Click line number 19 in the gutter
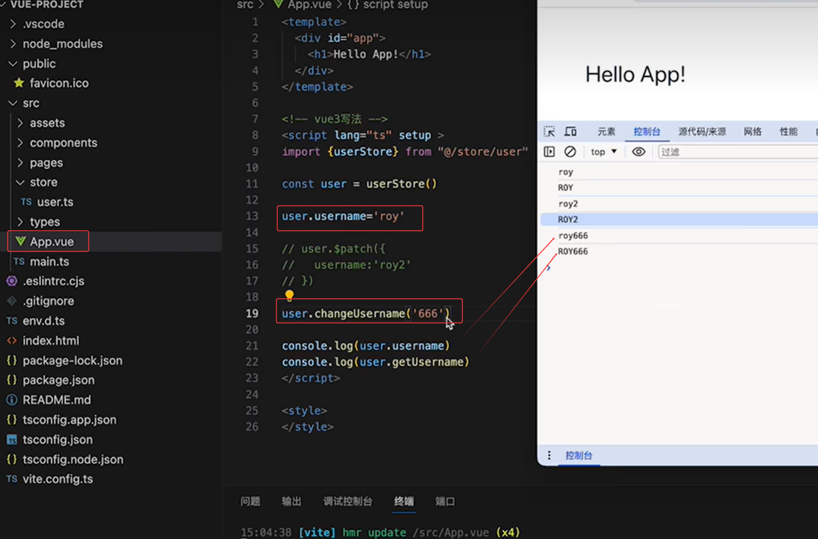The height and width of the screenshot is (539, 818). pyautogui.click(x=252, y=314)
